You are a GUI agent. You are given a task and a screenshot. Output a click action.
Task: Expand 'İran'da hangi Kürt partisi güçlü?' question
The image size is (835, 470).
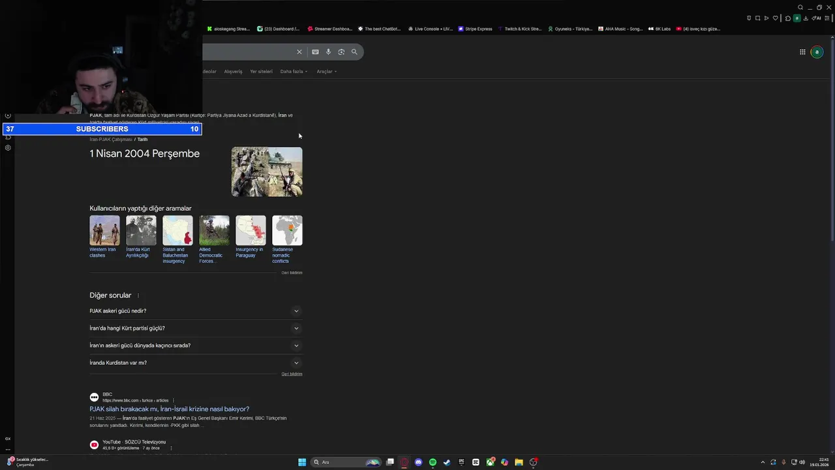coord(196,328)
